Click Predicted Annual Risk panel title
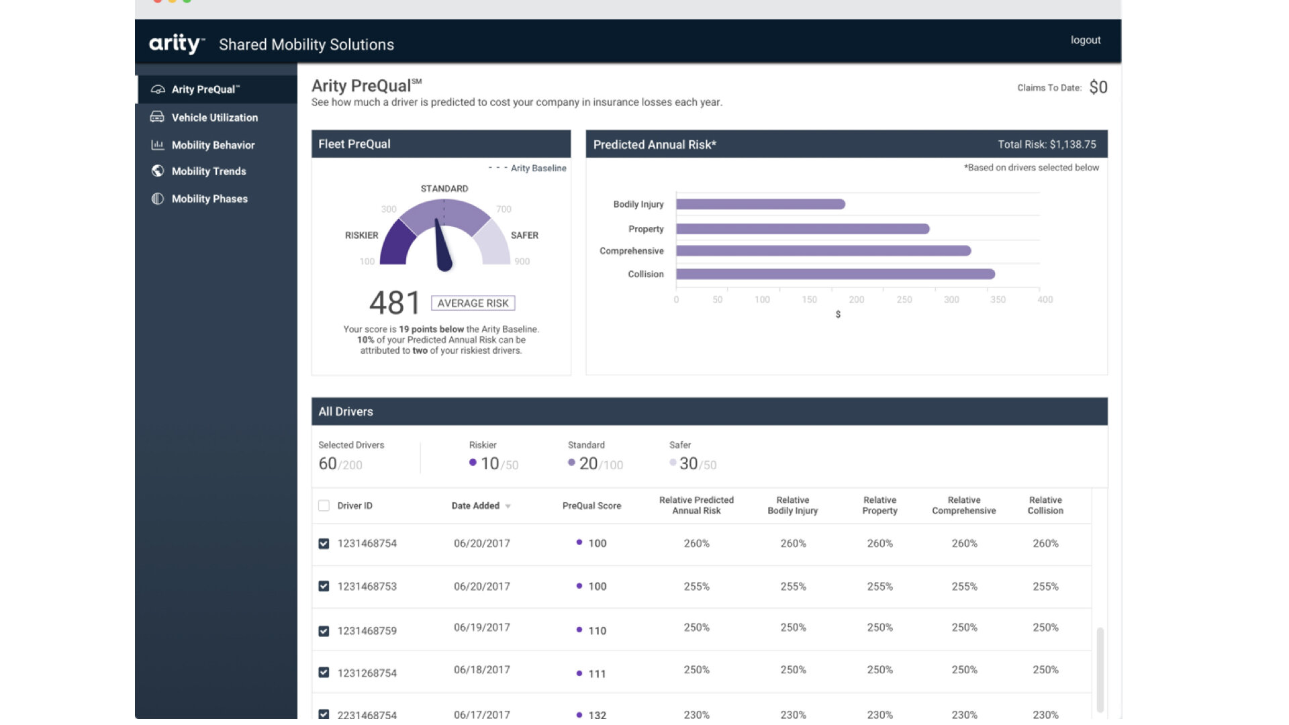The image size is (1289, 725). point(655,144)
